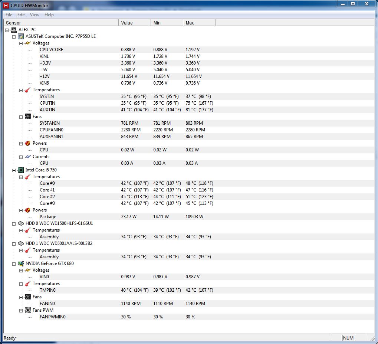This screenshot has height=344, width=378.
Task: Select the Package power row
Action: pos(207,217)
